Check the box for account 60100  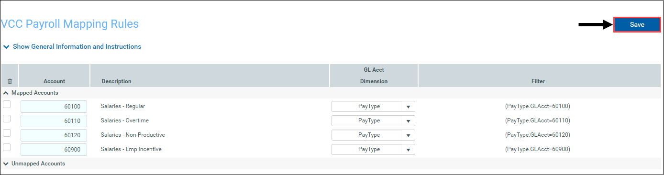[x=7, y=104]
